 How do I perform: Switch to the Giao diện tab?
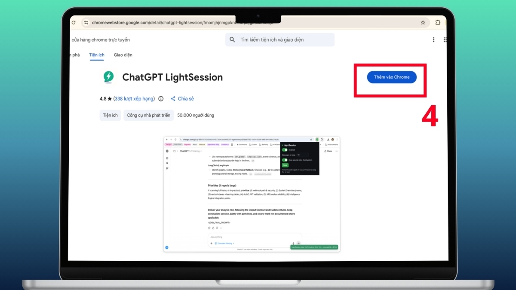[123, 55]
